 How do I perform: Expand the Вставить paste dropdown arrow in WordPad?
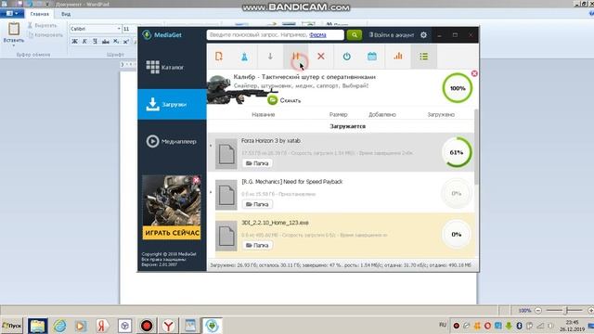(14, 45)
